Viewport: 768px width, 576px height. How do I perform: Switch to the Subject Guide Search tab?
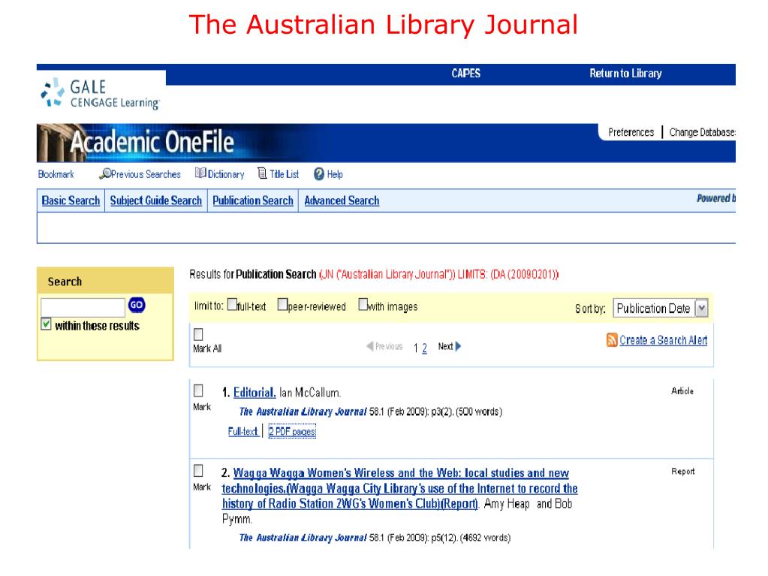click(155, 201)
